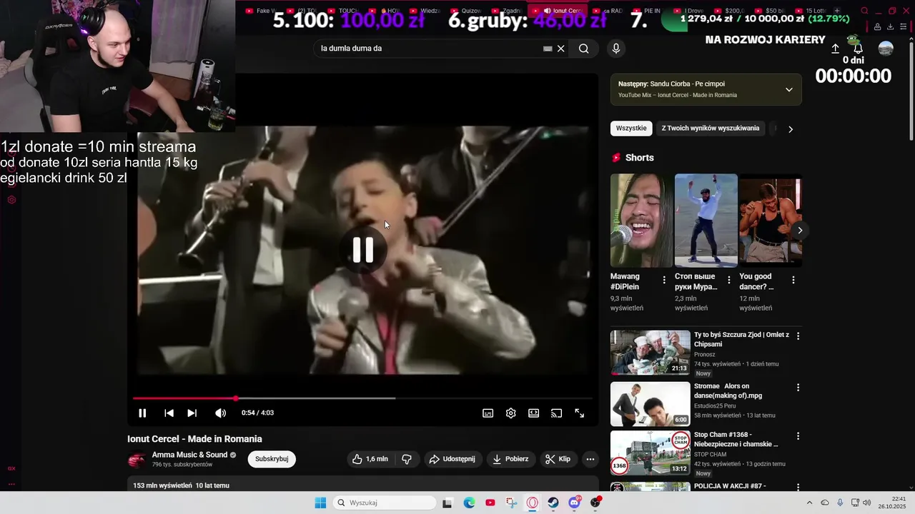Open the on-screen keyboard in search box

(x=548, y=49)
